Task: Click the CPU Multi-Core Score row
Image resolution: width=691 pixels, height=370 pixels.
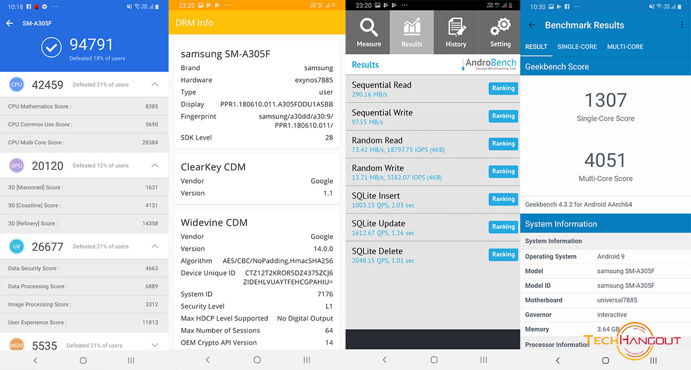Action: click(x=84, y=143)
